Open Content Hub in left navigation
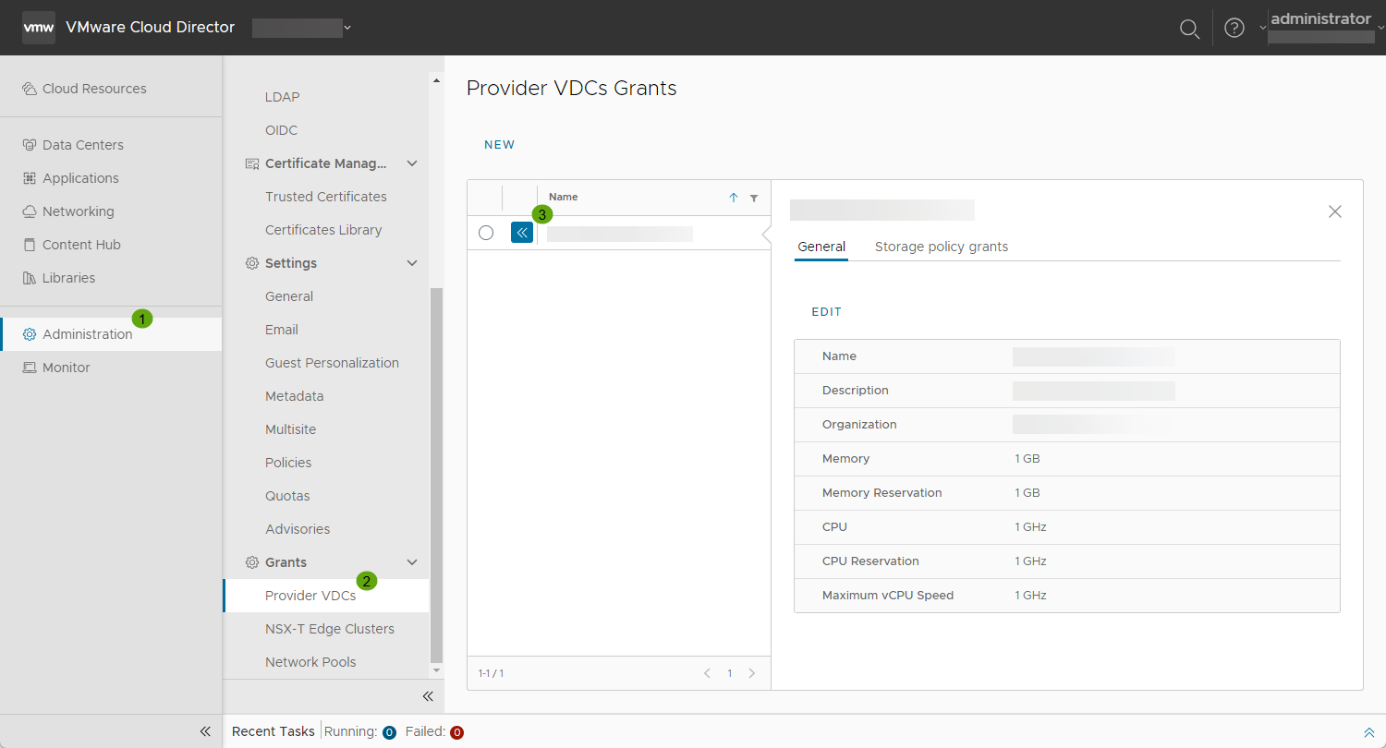 click(x=81, y=245)
